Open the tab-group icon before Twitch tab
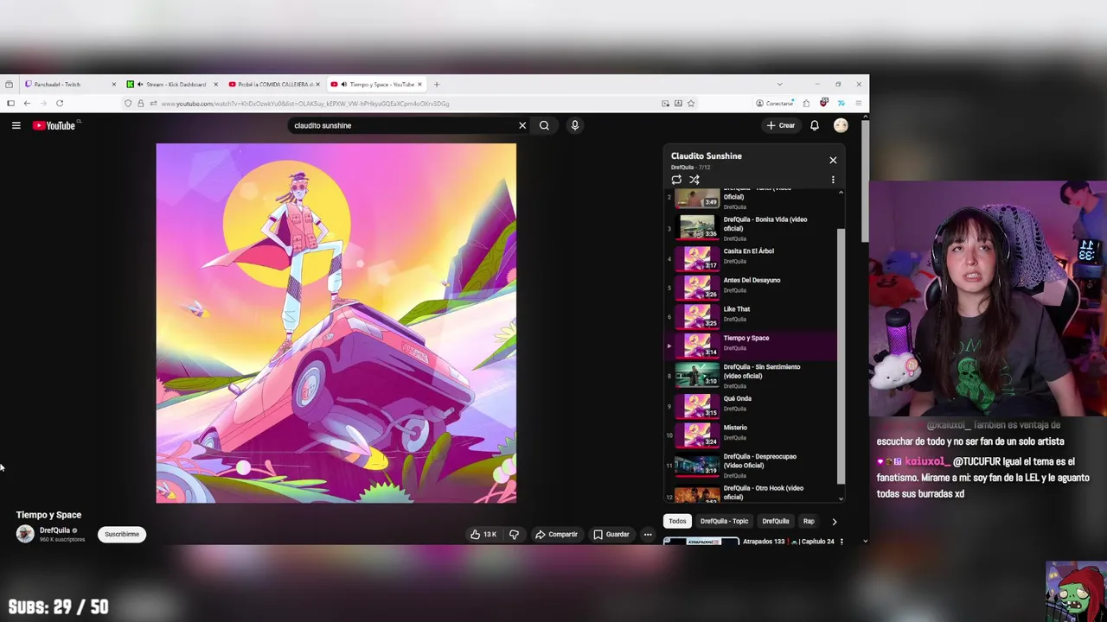Viewport: 1107px width, 622px height. [9, 85]
